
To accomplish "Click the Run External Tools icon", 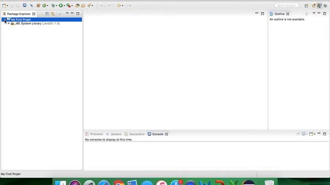I will coord(69,6).
